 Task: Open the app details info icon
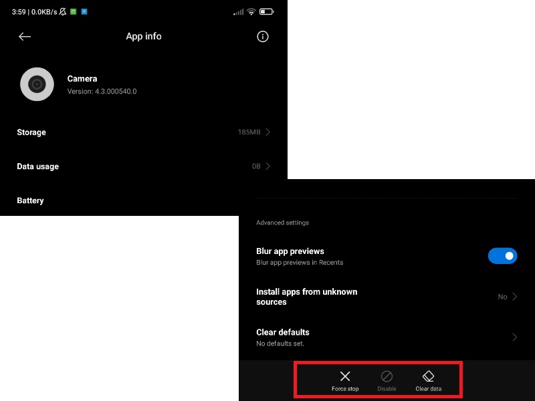point(262,37)
